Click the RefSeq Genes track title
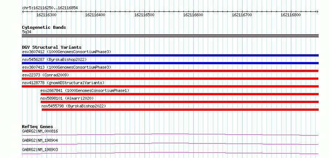 pos(37,127)
